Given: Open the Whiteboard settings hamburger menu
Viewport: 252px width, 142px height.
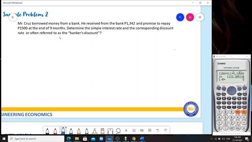Looking at the screenshot, I should [200, 17].
